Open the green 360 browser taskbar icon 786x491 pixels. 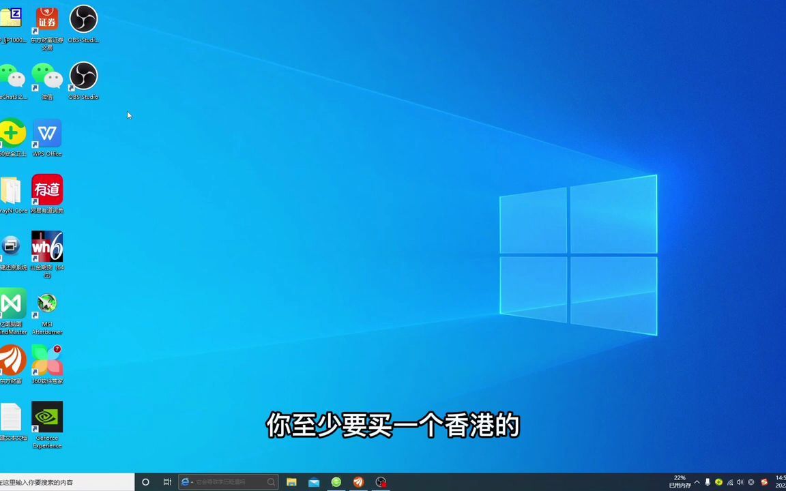point(336,482)
